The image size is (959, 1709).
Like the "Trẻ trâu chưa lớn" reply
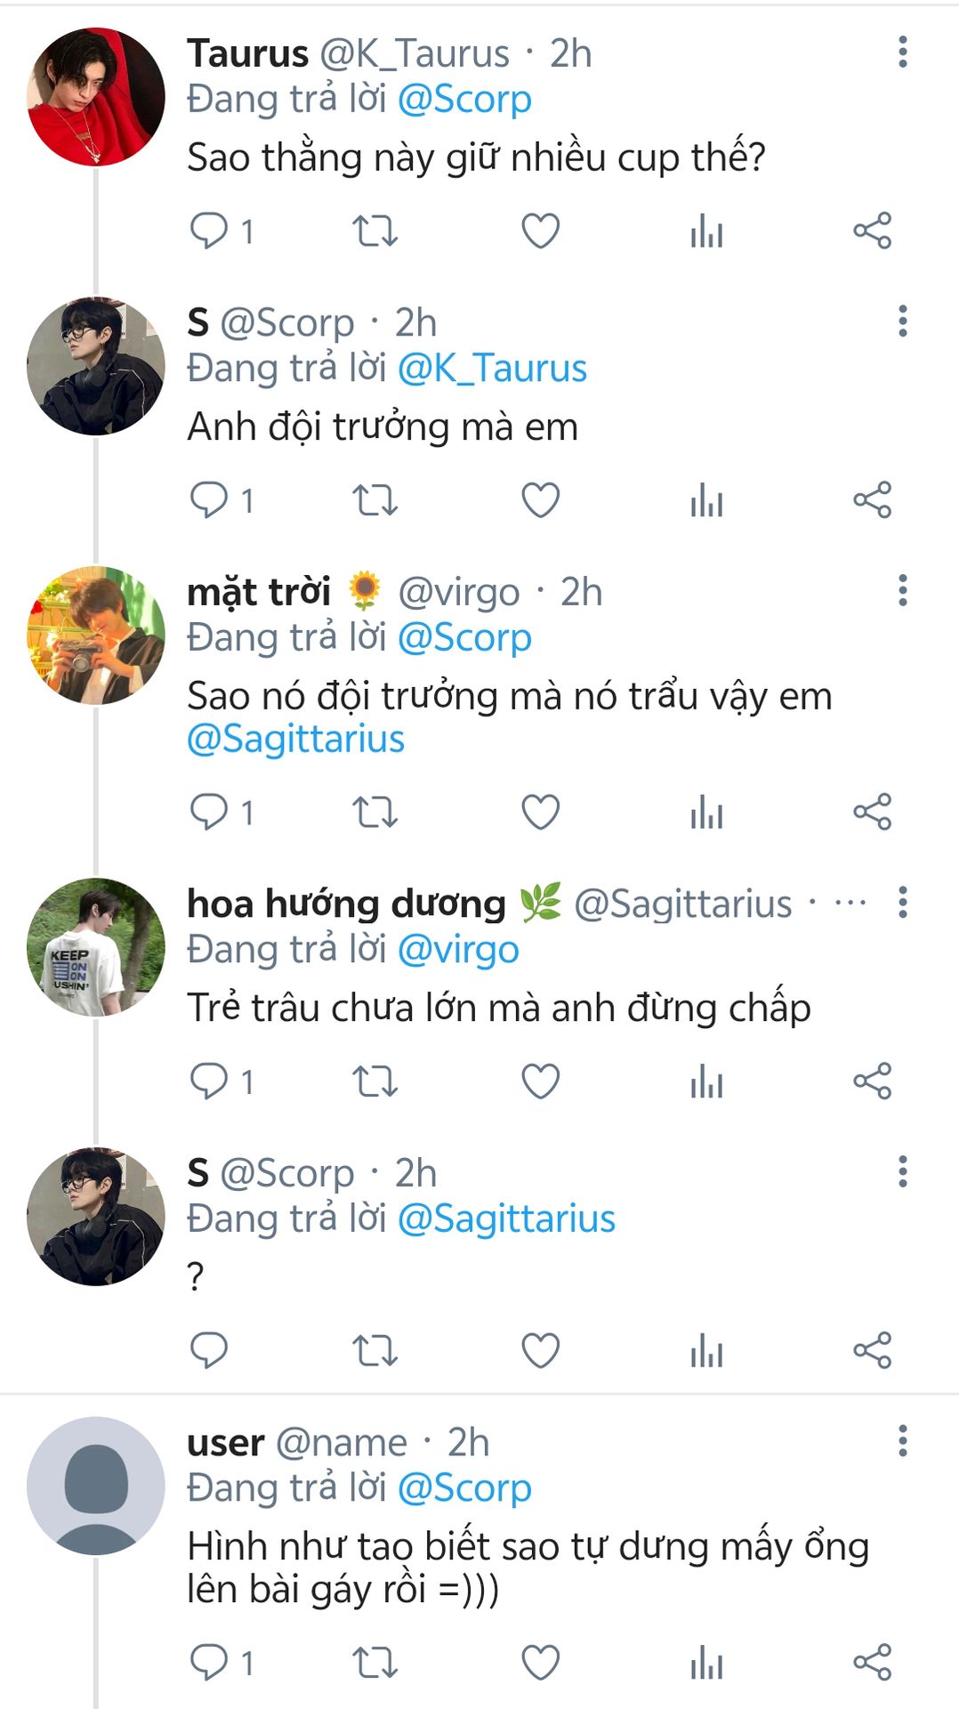tap(540, 1081)
